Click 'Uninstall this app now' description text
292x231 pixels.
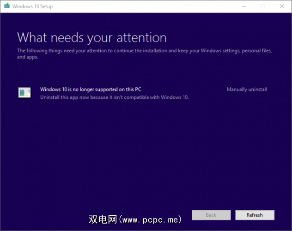coord(115,97)
